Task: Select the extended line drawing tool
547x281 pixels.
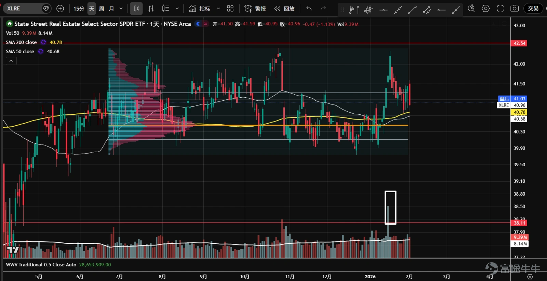Action: tap(398, 10)
